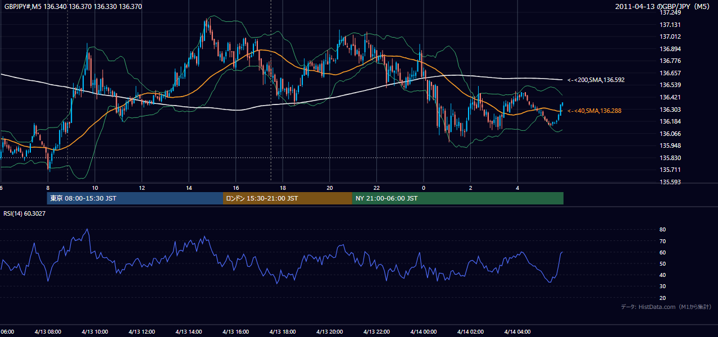Click the RSI 20 level label
Image resolution: width=718 pixels, height=337 pixels.
click(663, 298)
